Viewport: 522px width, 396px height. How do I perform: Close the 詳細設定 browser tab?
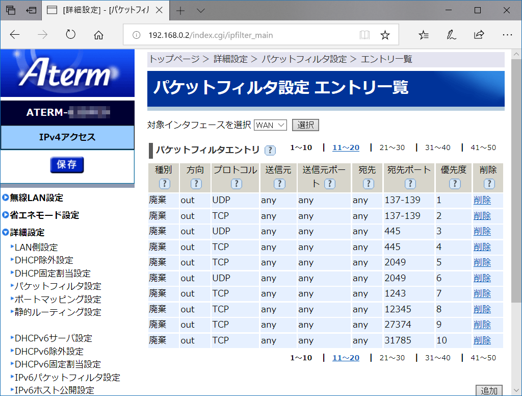160,10
